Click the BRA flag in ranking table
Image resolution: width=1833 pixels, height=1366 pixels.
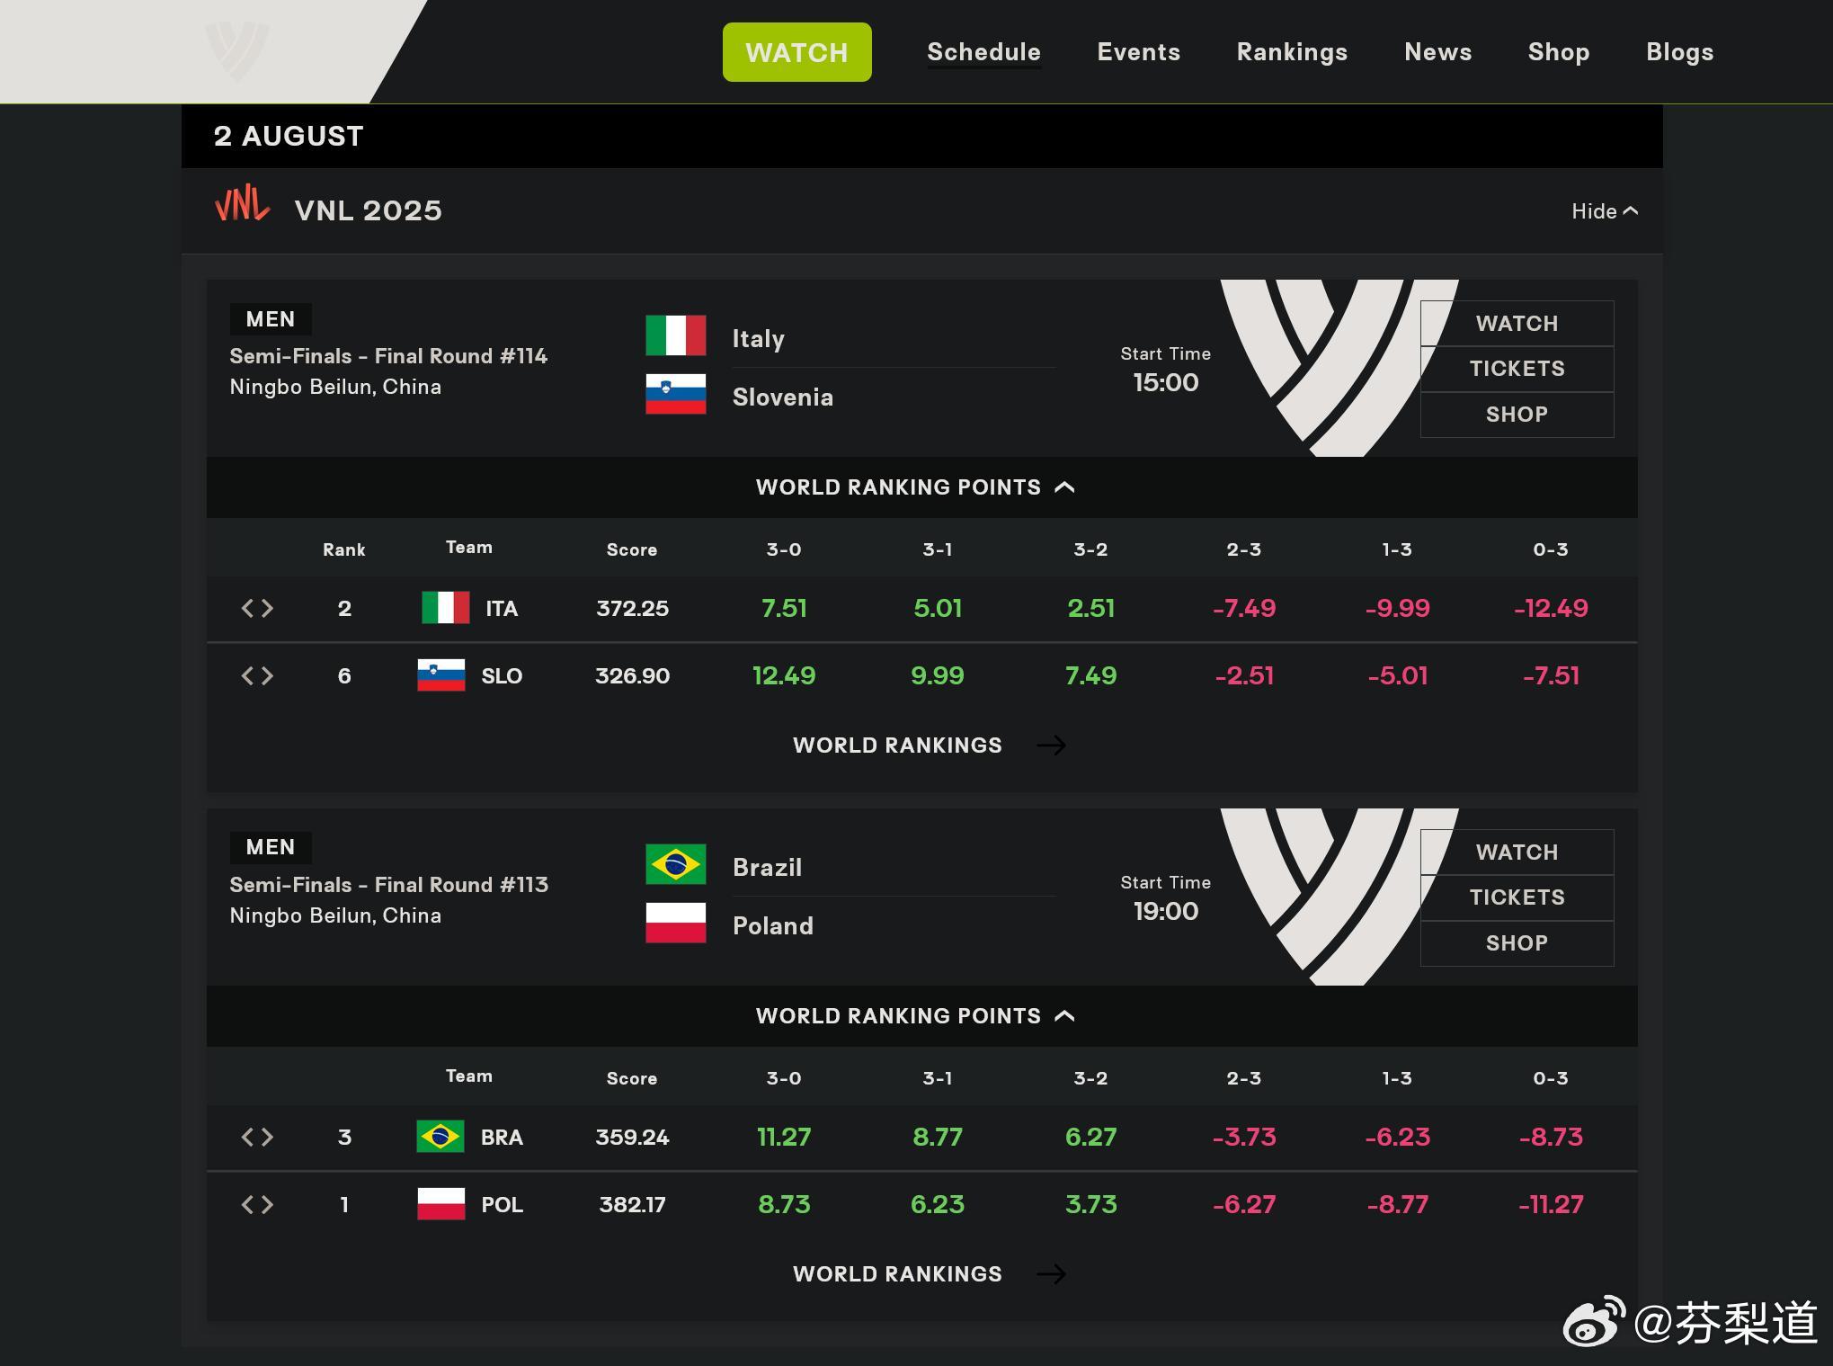pyautogui.click(x=440, y=1137)
